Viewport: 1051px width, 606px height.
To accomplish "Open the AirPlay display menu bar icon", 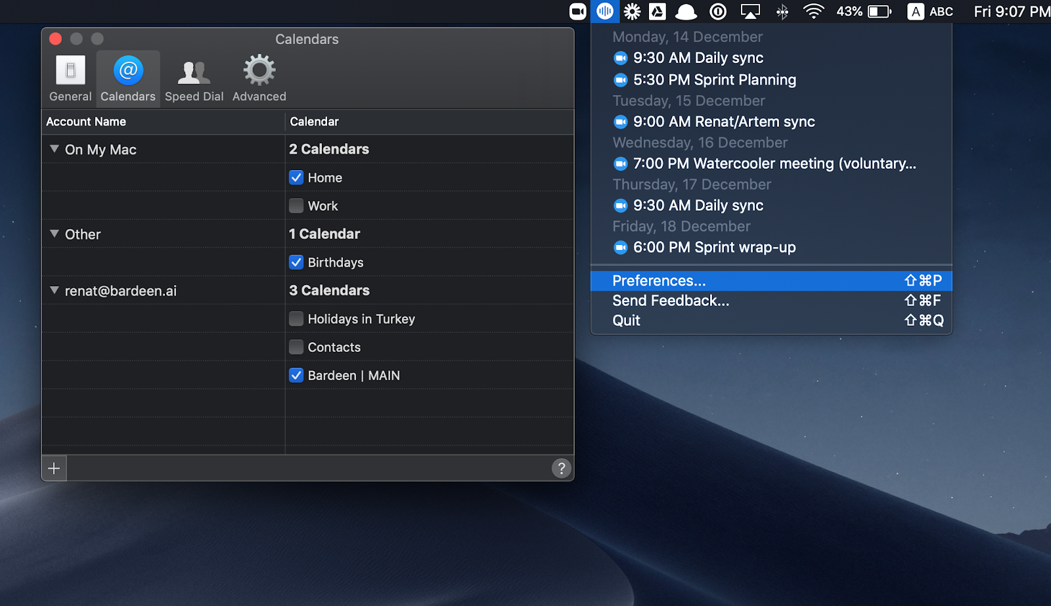I will pos(749,11).
